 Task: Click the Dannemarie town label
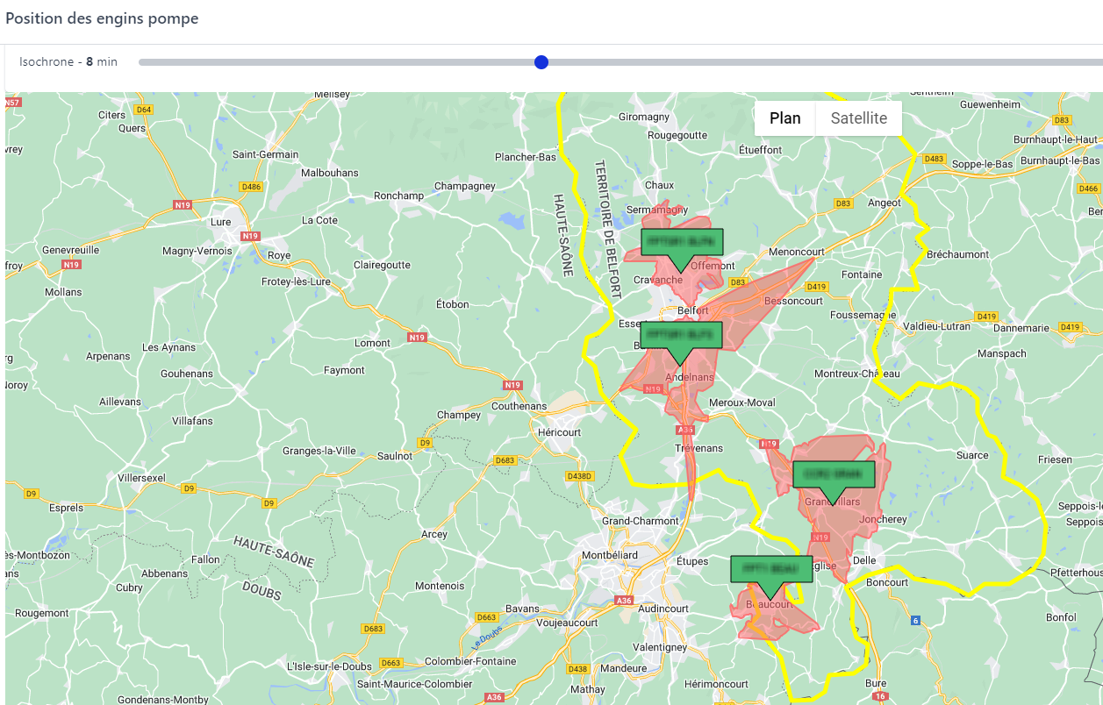[1021, 328]
